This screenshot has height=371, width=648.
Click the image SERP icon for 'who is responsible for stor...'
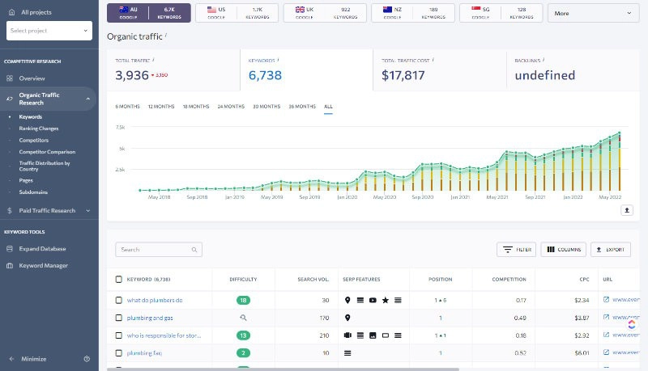(x=373, y=335)
